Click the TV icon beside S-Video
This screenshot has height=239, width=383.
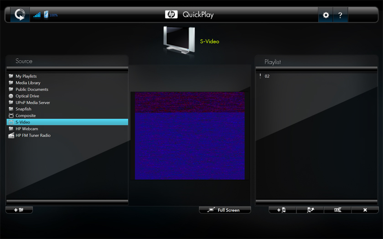coord(11,122)
